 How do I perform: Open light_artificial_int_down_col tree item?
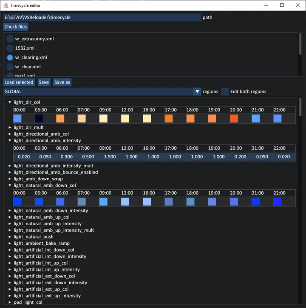click(x=44, y=250)
